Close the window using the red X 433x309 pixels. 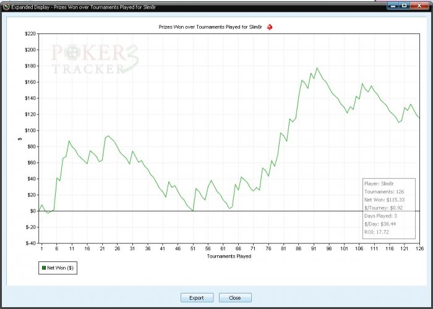(419, 6)
